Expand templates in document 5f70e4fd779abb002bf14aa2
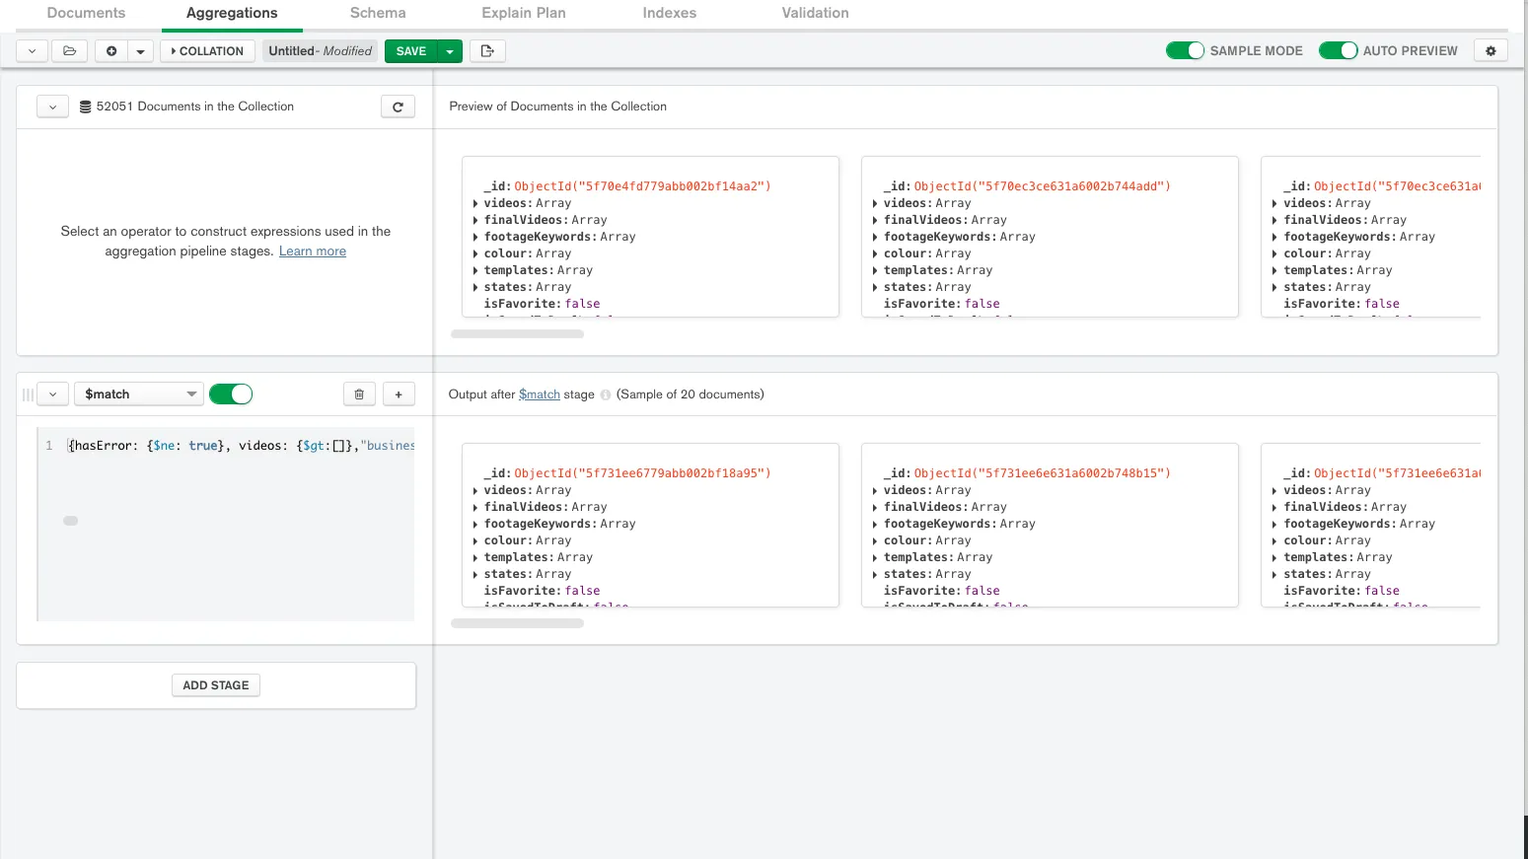 [x=475, y=270]
